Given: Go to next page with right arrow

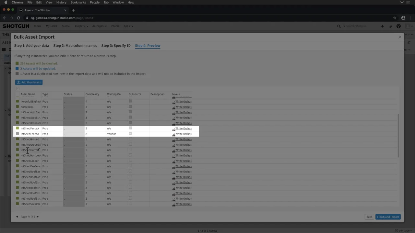Looking at the screenshot, I should pos(38,217).
